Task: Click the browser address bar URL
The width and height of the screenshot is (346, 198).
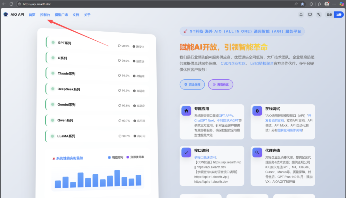Action: pos(37,4)
